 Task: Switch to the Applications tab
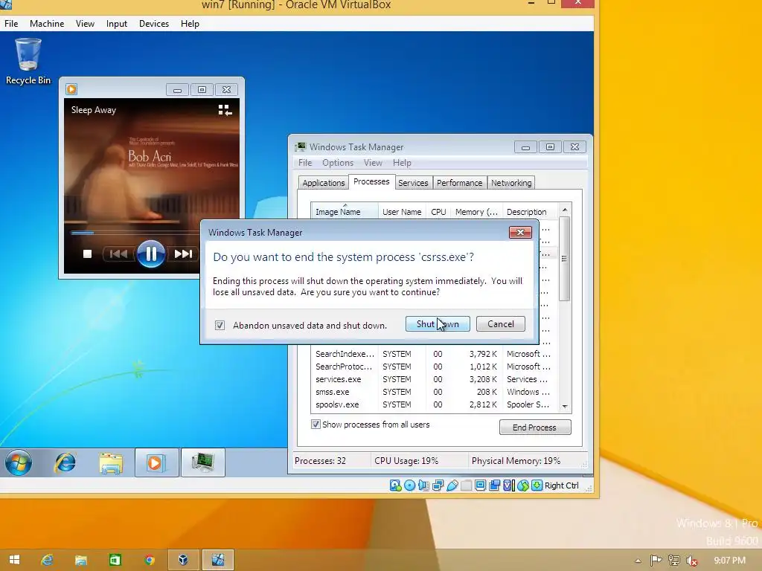[x=323, y=183]
